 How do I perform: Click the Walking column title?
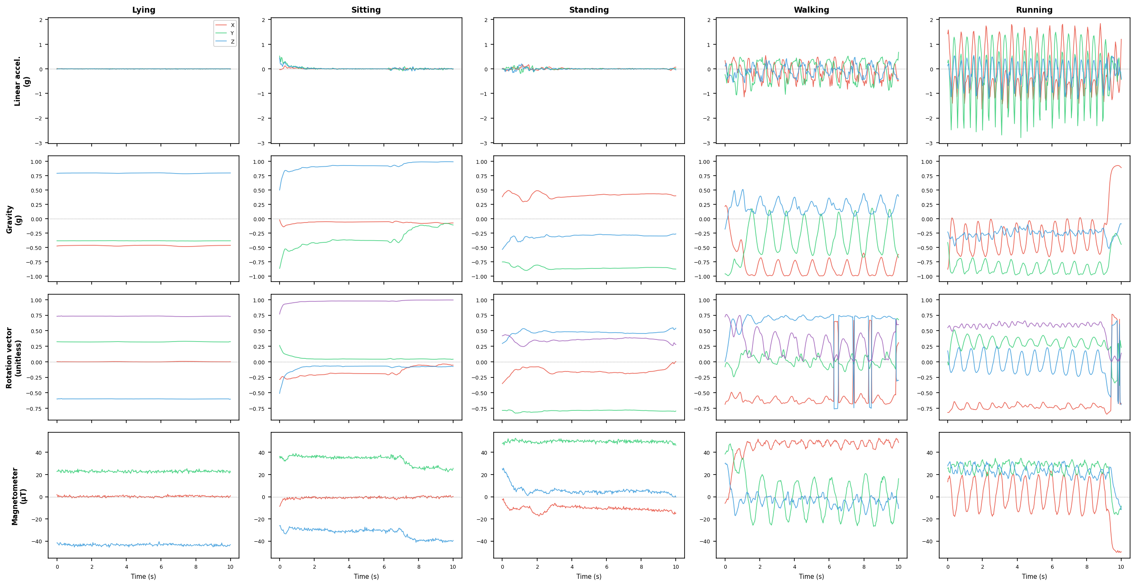point(811,10)
